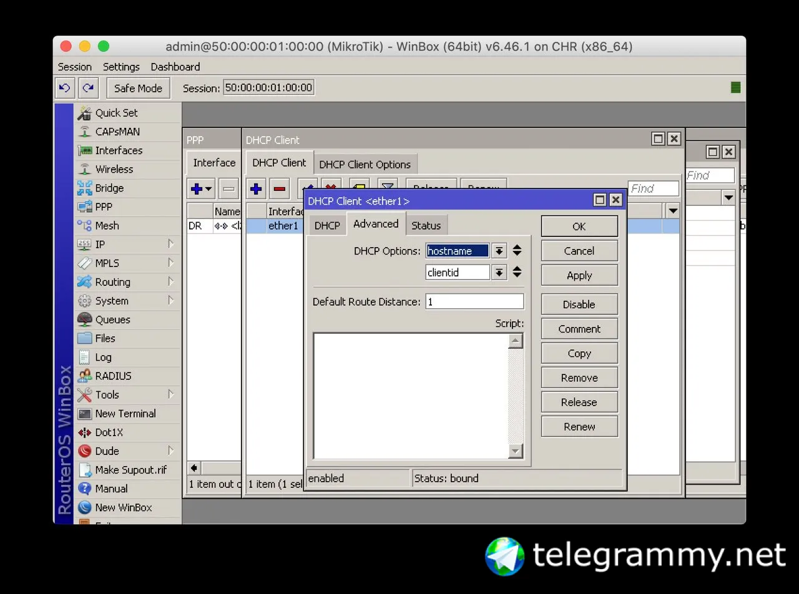This screenshot has height=594, width=799.
Task: Click the Script area scroll down arrow
Action: [x=515, y=451]
